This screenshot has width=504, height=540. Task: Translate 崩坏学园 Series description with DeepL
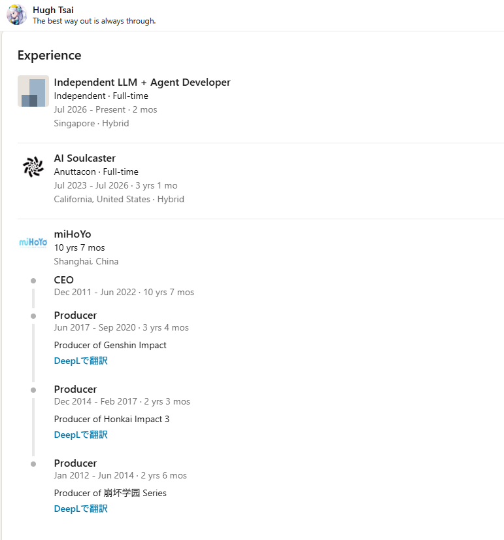pyautogui.click(x=81, y=509)
